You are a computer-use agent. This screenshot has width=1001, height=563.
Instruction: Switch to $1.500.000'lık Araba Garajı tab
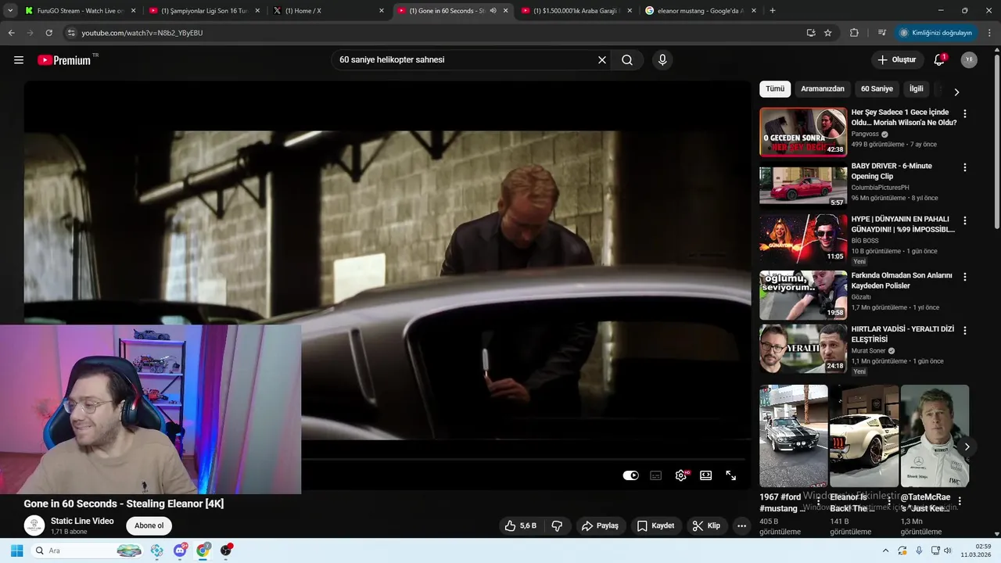(576, 11)
